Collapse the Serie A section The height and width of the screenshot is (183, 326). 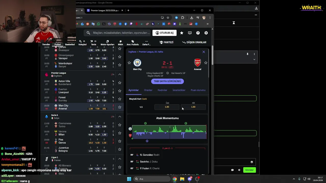119,117
